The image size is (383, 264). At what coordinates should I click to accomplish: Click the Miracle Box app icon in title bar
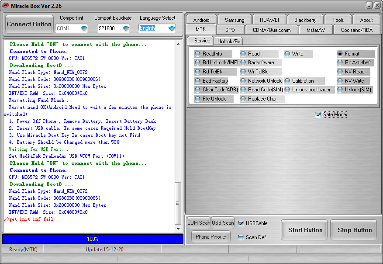click(5, 6)
